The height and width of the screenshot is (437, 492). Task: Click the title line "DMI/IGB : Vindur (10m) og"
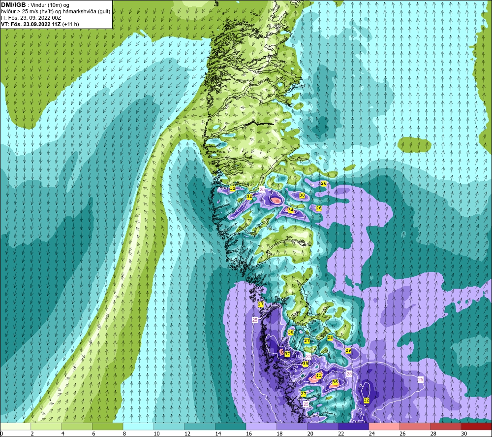pos(35,5)
